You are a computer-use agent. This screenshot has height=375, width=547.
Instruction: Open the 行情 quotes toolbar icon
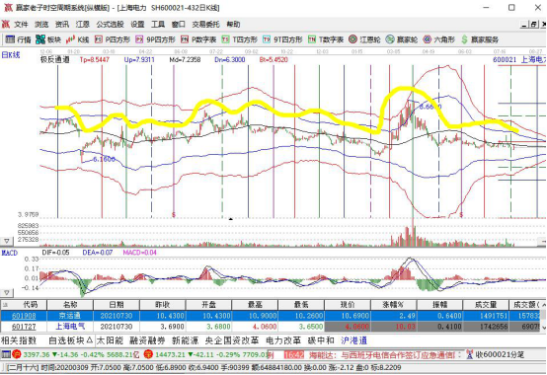[18, 39]
